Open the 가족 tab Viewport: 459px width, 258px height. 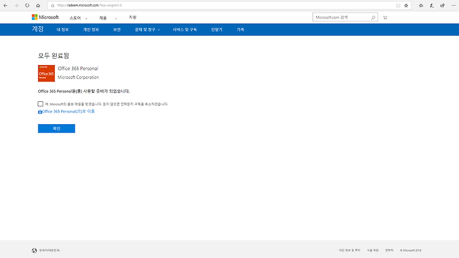tap(240, 29)
